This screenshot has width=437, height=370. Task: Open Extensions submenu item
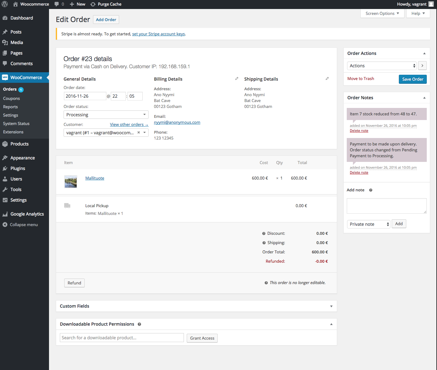13,132
